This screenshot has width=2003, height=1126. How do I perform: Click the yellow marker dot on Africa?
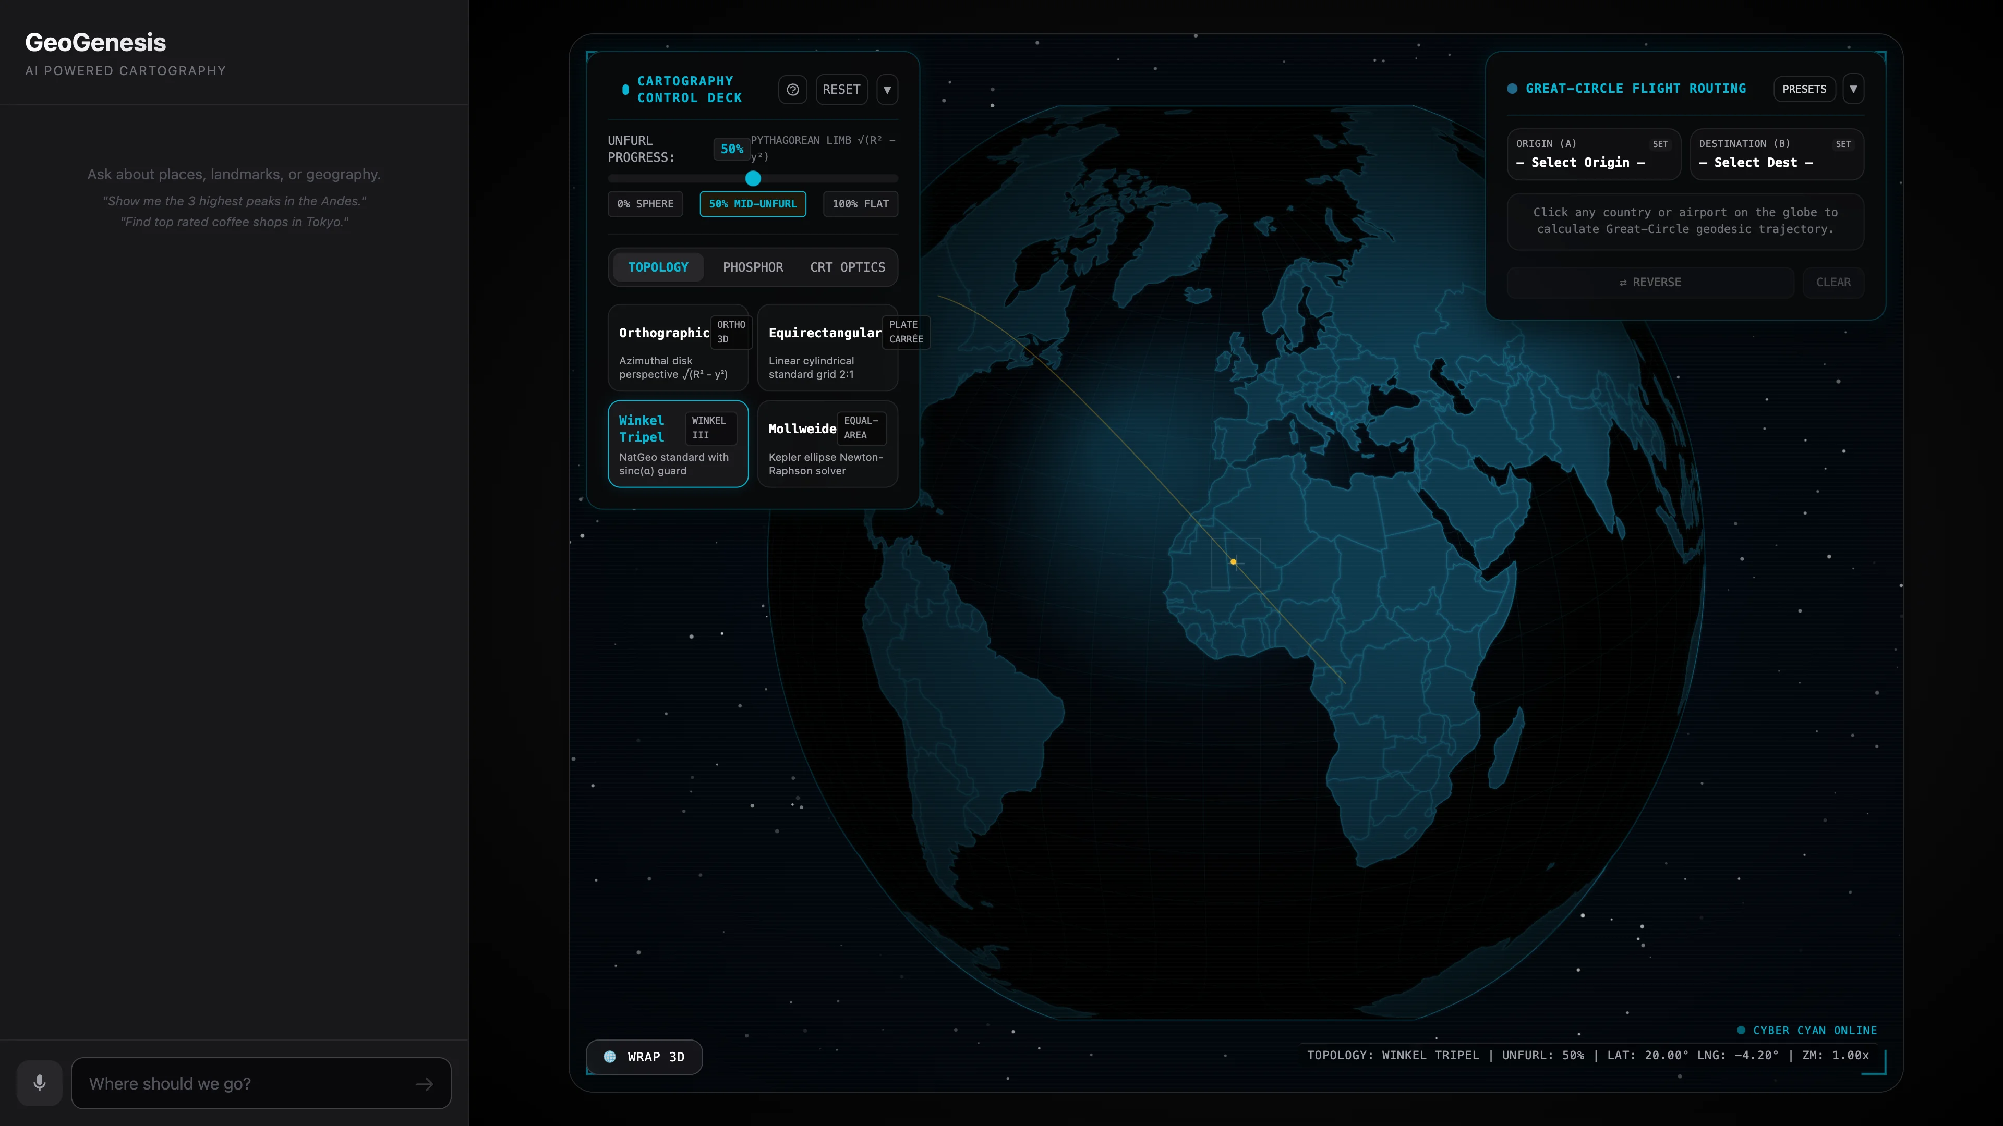1233,561
